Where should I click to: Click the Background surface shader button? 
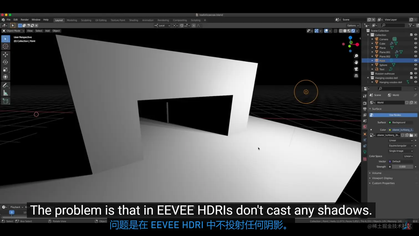[401, 122]
